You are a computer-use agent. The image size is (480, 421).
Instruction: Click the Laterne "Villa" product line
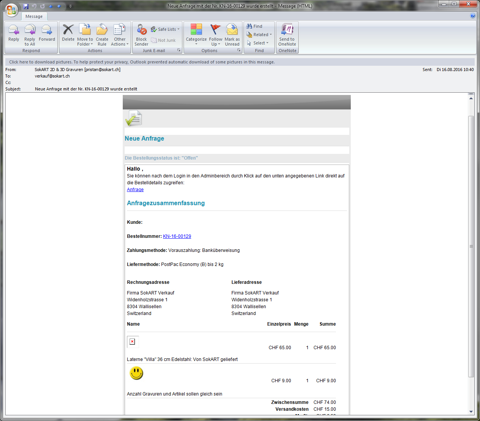182,359
